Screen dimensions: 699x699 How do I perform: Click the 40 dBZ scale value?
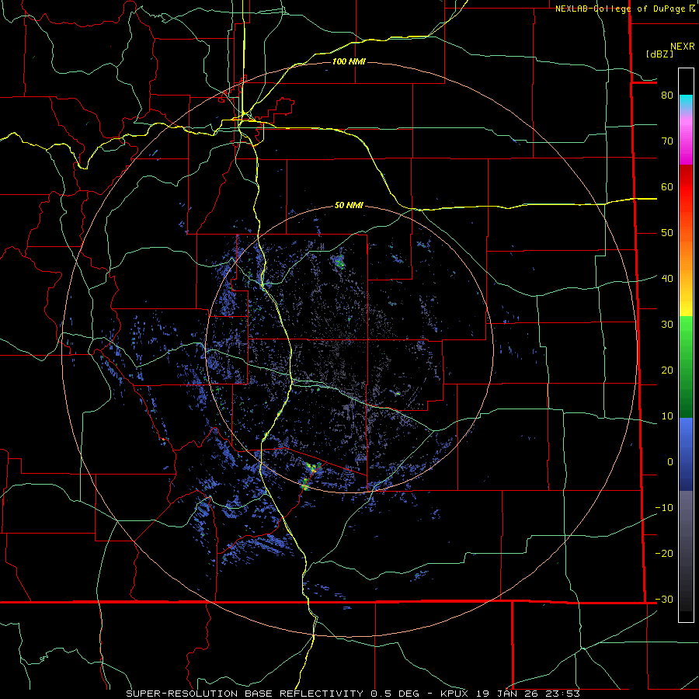(x=667, y=278)
